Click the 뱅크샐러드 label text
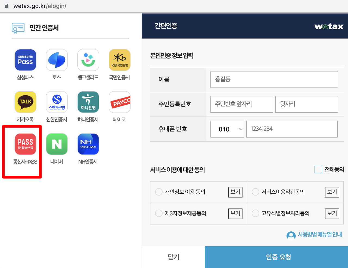This screenshot has height=268, width=348. 88,78
